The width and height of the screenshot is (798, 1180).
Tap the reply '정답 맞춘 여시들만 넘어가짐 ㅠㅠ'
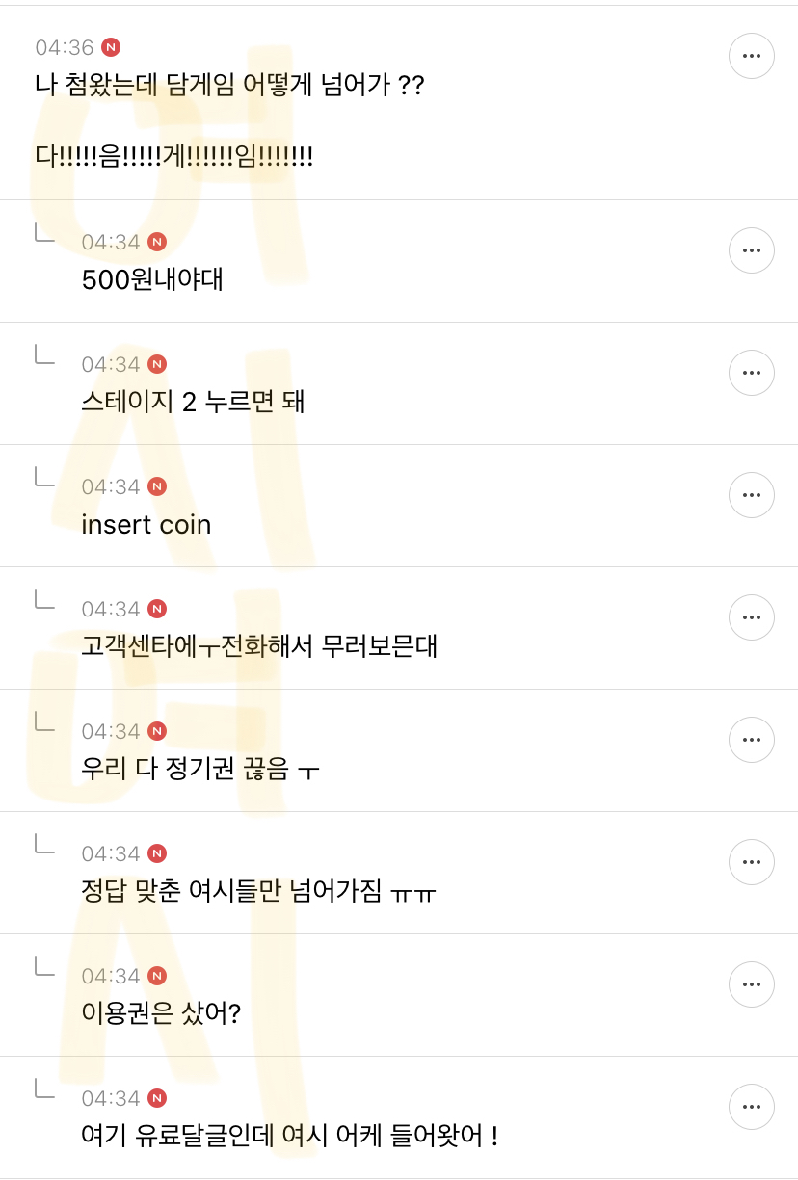(258, 891)
